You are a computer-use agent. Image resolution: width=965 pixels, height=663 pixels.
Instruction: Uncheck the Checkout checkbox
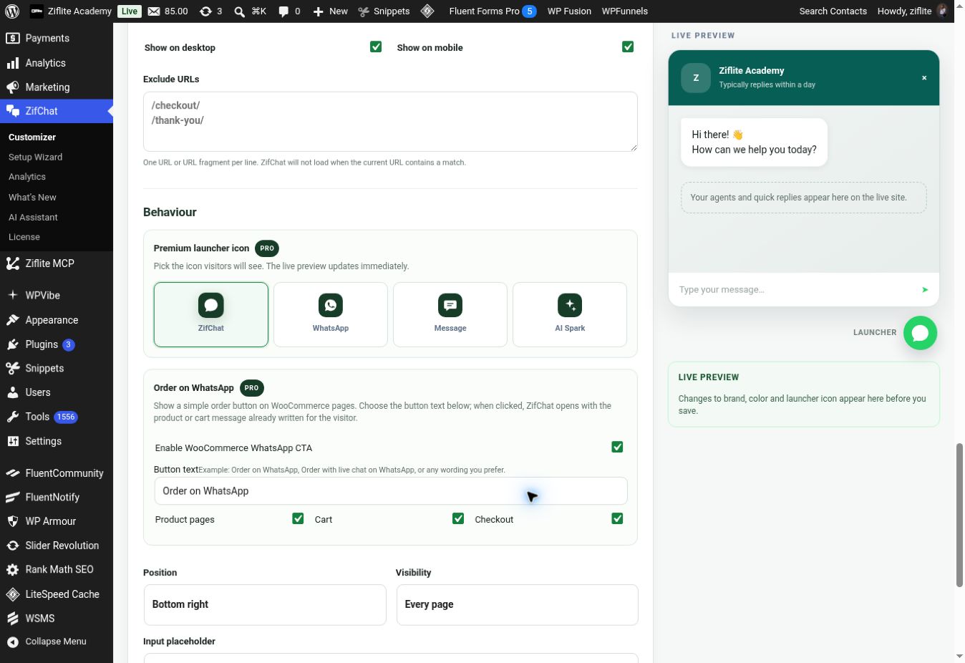(617, 518)
